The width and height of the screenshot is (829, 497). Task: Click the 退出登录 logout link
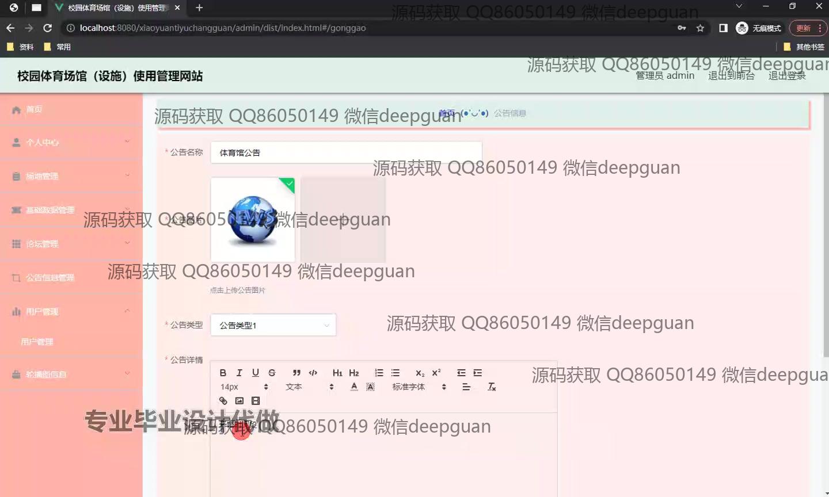787,76
